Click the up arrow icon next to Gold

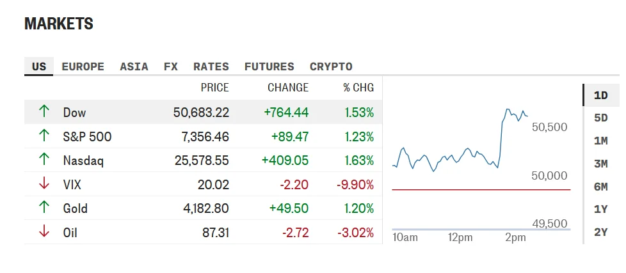point(44,207)
